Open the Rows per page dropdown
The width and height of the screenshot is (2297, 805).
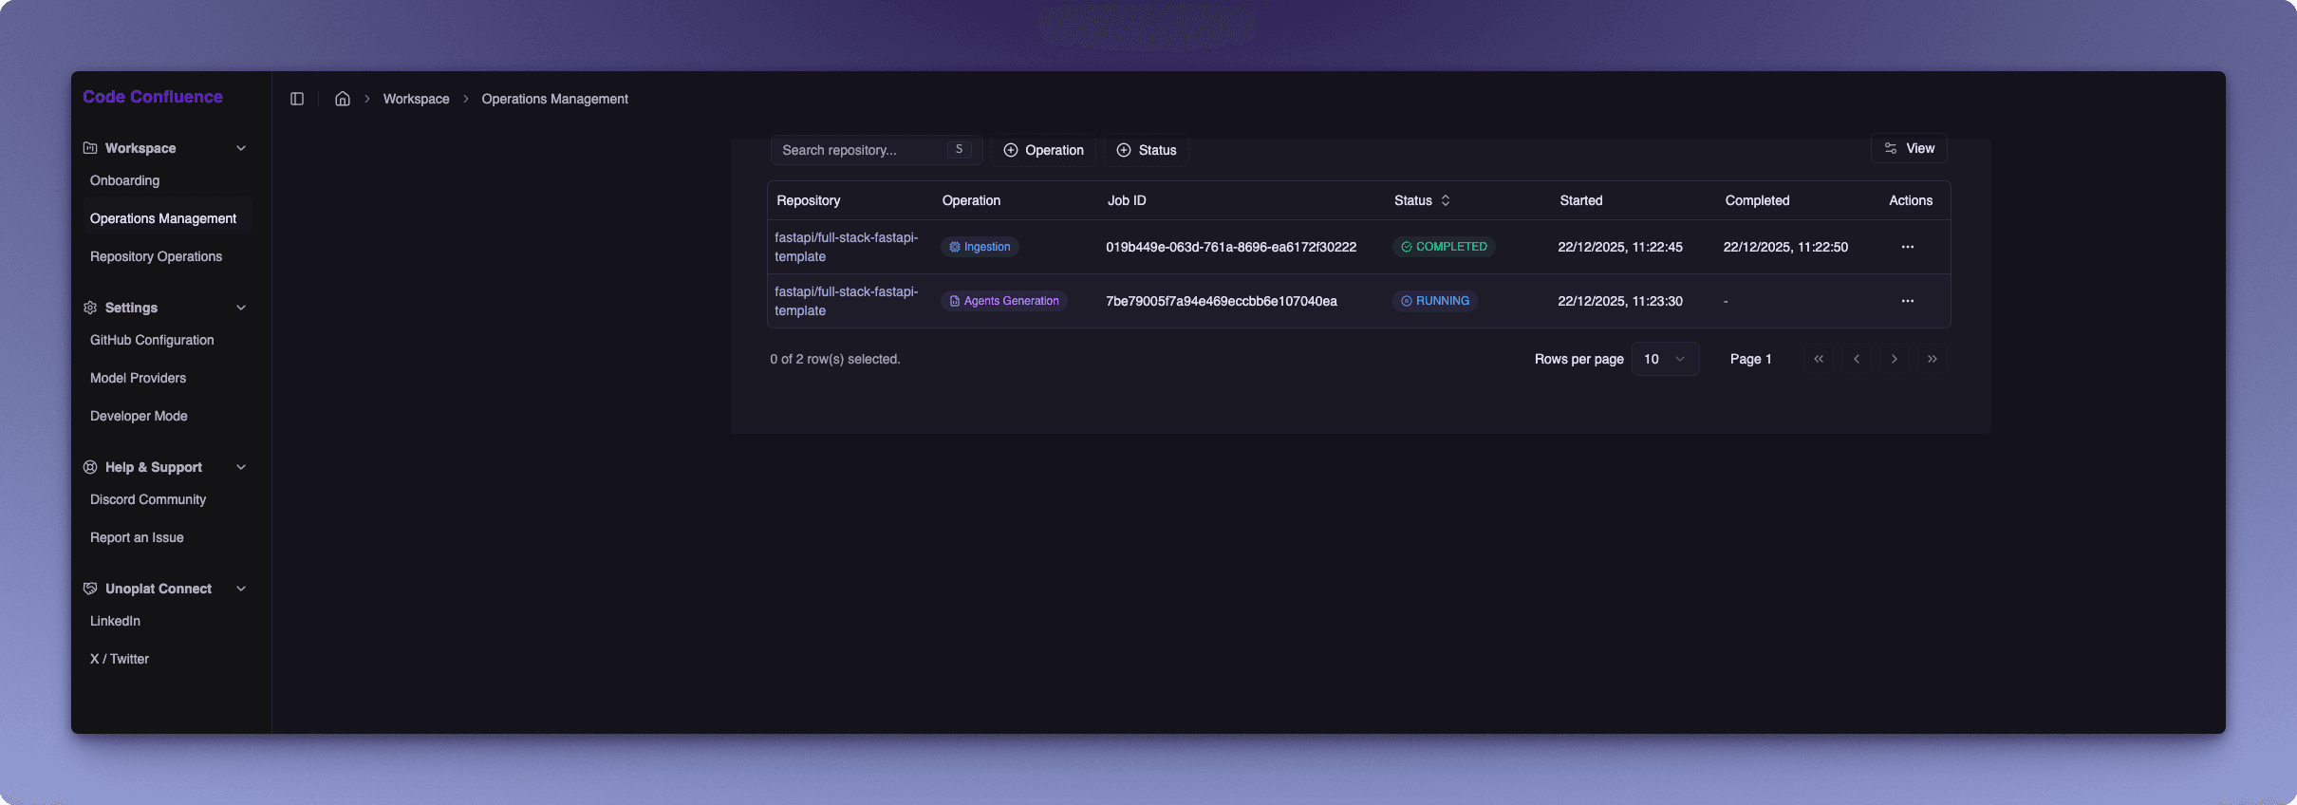(1665, 359)
